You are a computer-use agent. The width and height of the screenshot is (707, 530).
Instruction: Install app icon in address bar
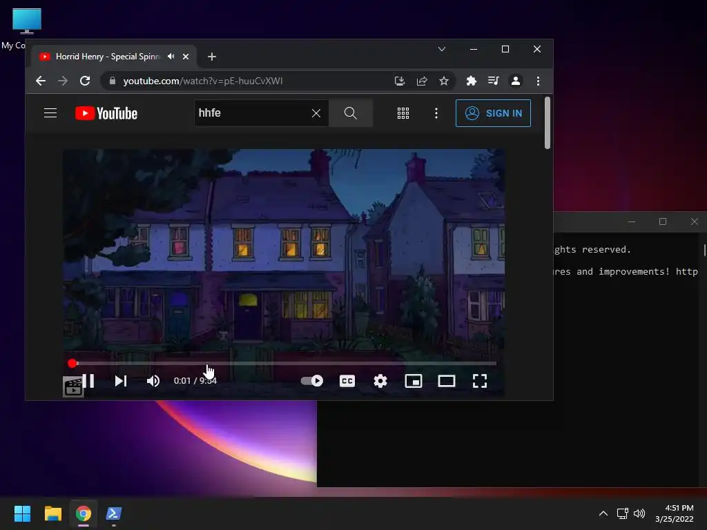pos(400,81)
